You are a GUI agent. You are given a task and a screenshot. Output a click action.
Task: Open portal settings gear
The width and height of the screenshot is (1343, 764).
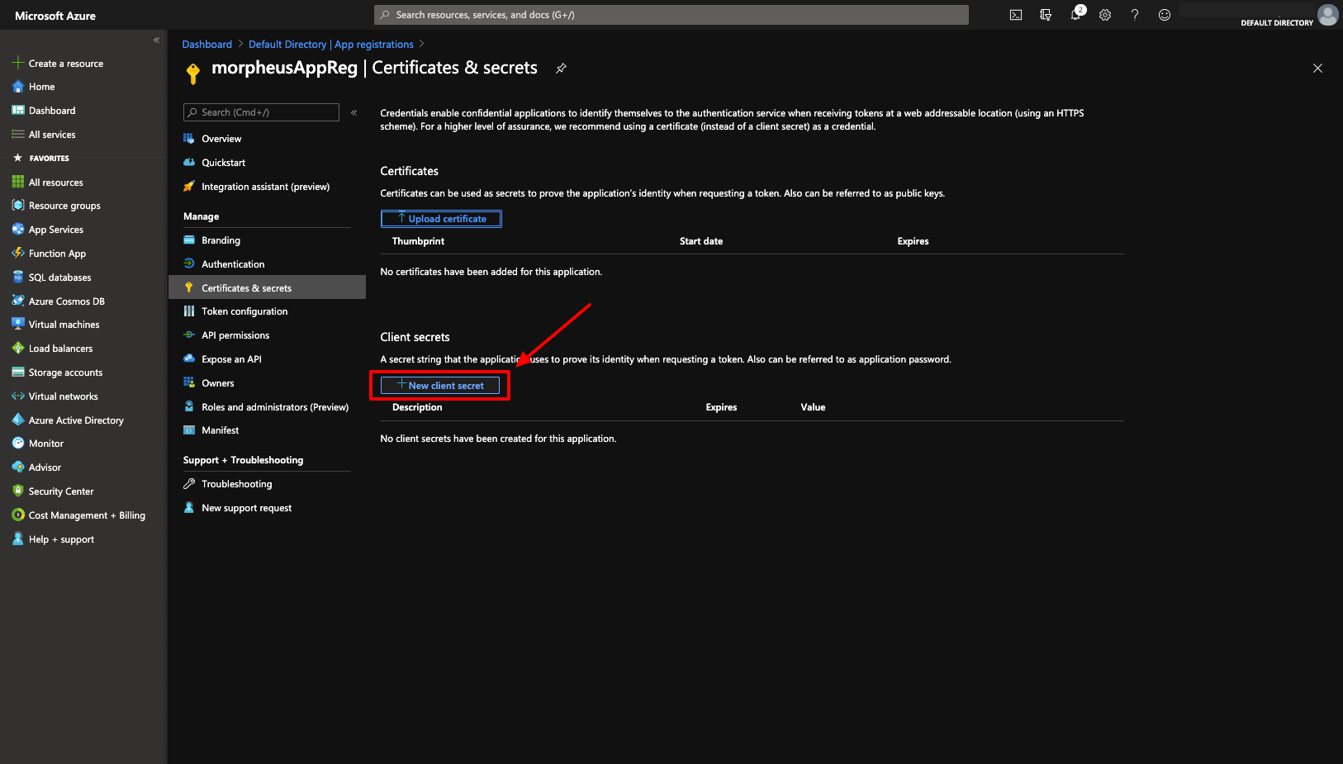1105,14
